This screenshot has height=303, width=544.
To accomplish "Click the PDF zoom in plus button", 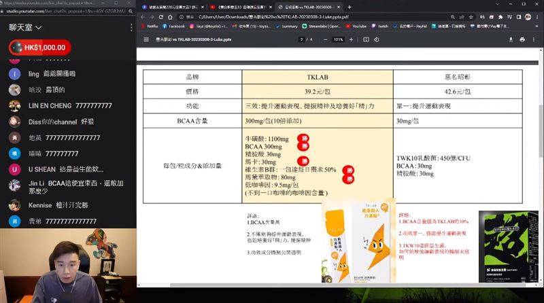I will (351, 39).
